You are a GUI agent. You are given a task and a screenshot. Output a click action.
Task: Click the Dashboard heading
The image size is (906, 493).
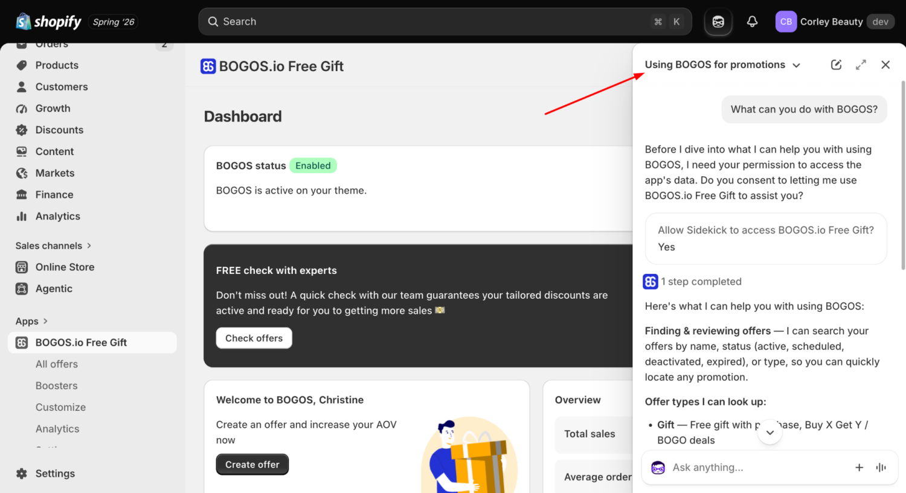coord(243,116)
